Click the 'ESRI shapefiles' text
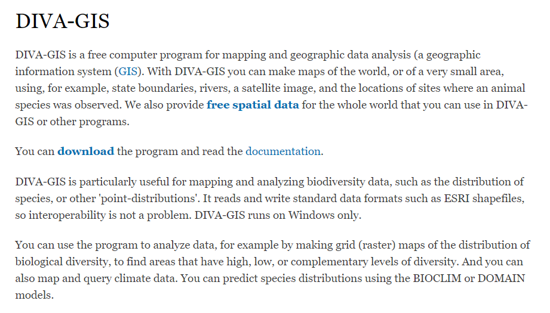 pyautogui.click(x=484, y=199)
